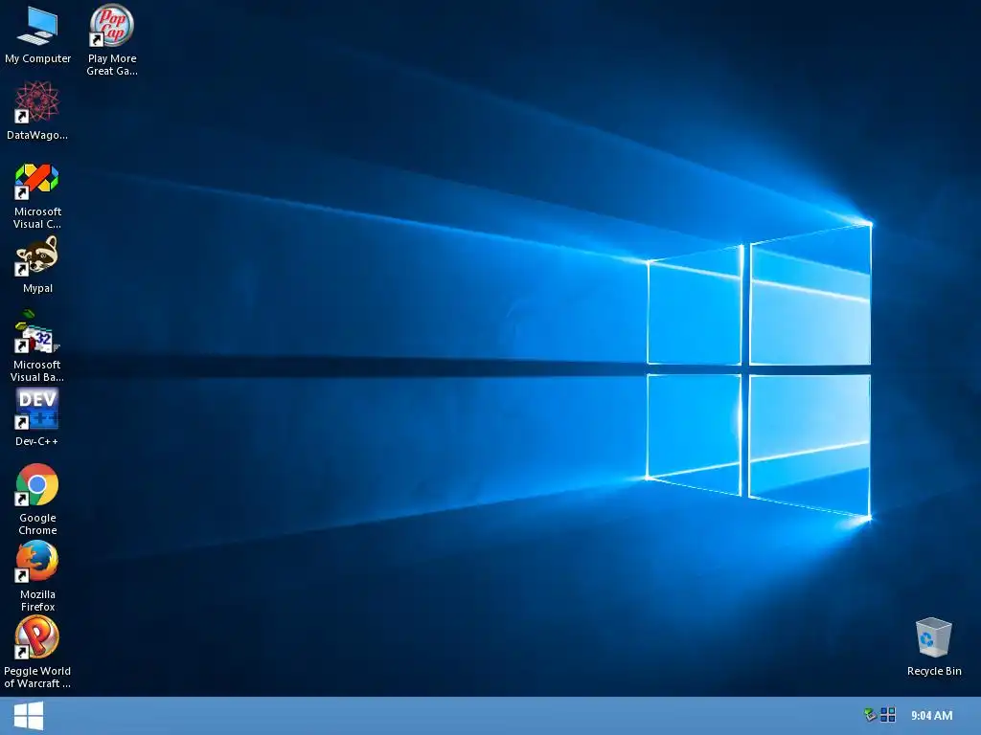Open the Microsoft Visual C++ shortcut

coord(37,180)
